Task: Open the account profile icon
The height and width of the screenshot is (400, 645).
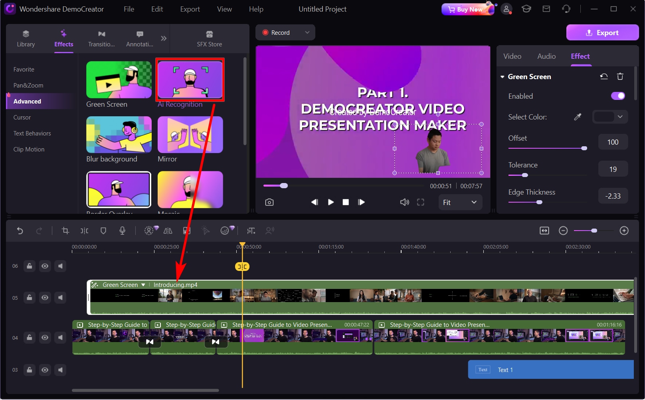Action: (507, 9)
